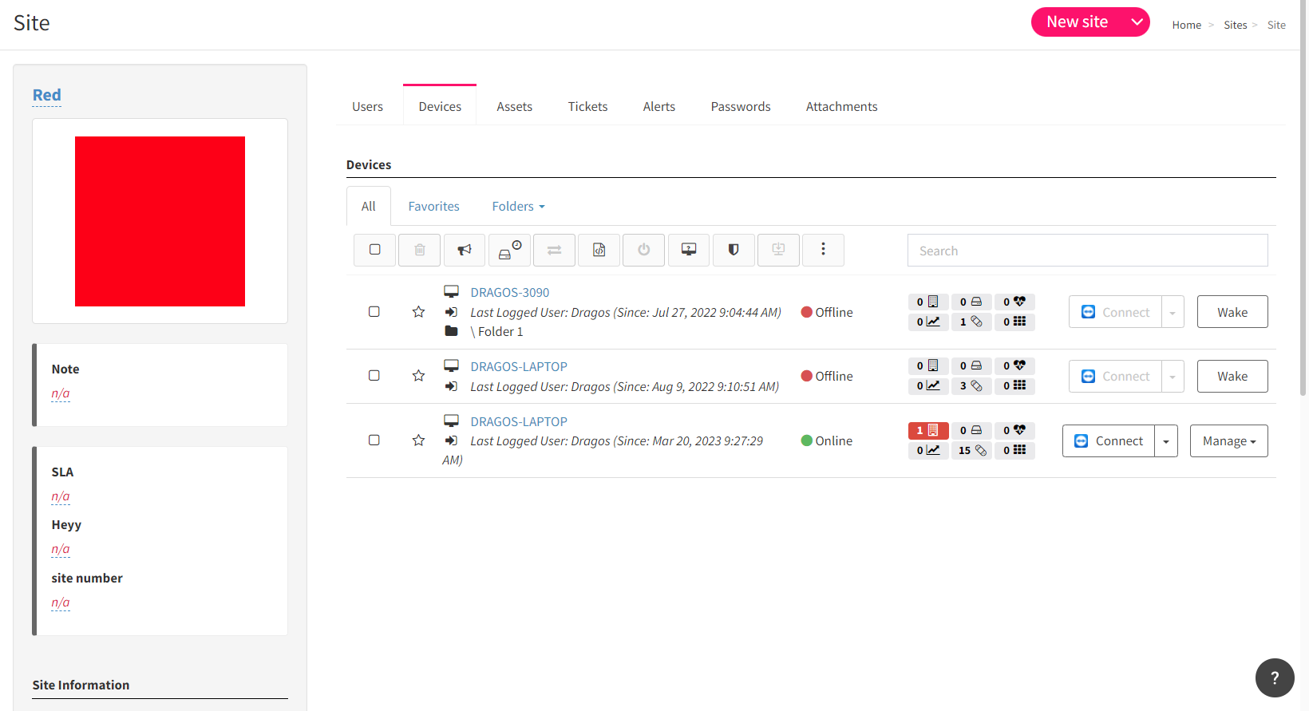Open the red alert badge on online DRAGOS-LAPTOP
Viewport: 1309px width, 711px height.
pyautogui.click(x=928, y=431)
